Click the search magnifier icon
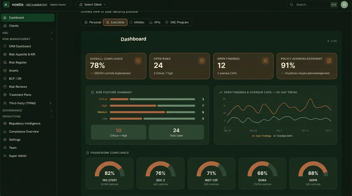Viewport: 352px width, 196px height. [x=291, y=5]
